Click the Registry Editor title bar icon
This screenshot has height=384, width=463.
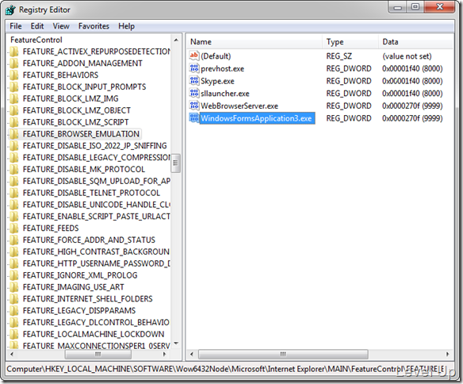pos(10,10)
